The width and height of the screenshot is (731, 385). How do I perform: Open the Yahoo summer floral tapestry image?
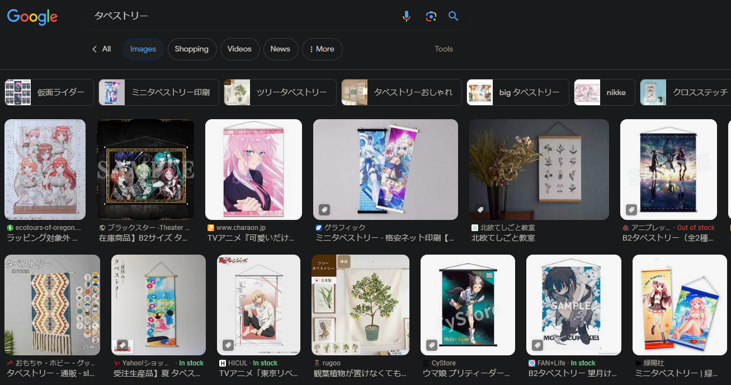point(159,305)
